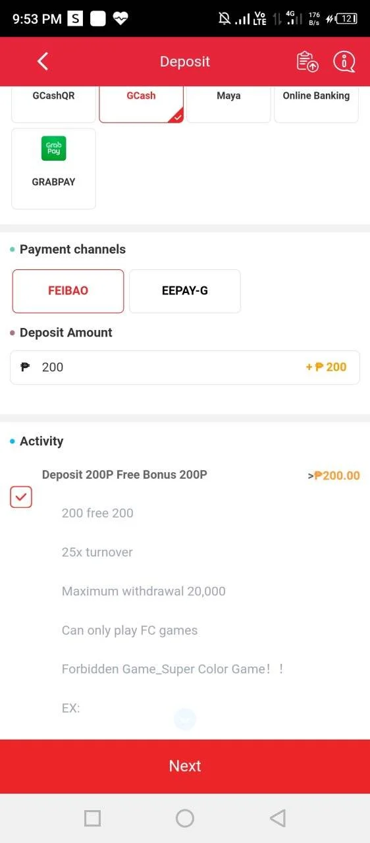Expand the ₱200.00 bonus details arrow

(334, 476)
